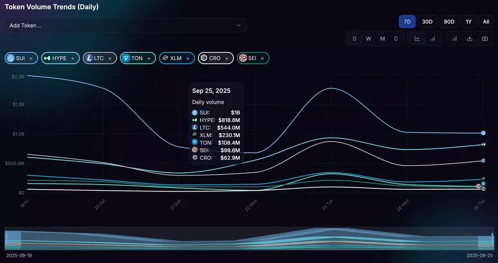Select the 30D time range
Screen dimensions: 498x263
[x=427, y=22]
